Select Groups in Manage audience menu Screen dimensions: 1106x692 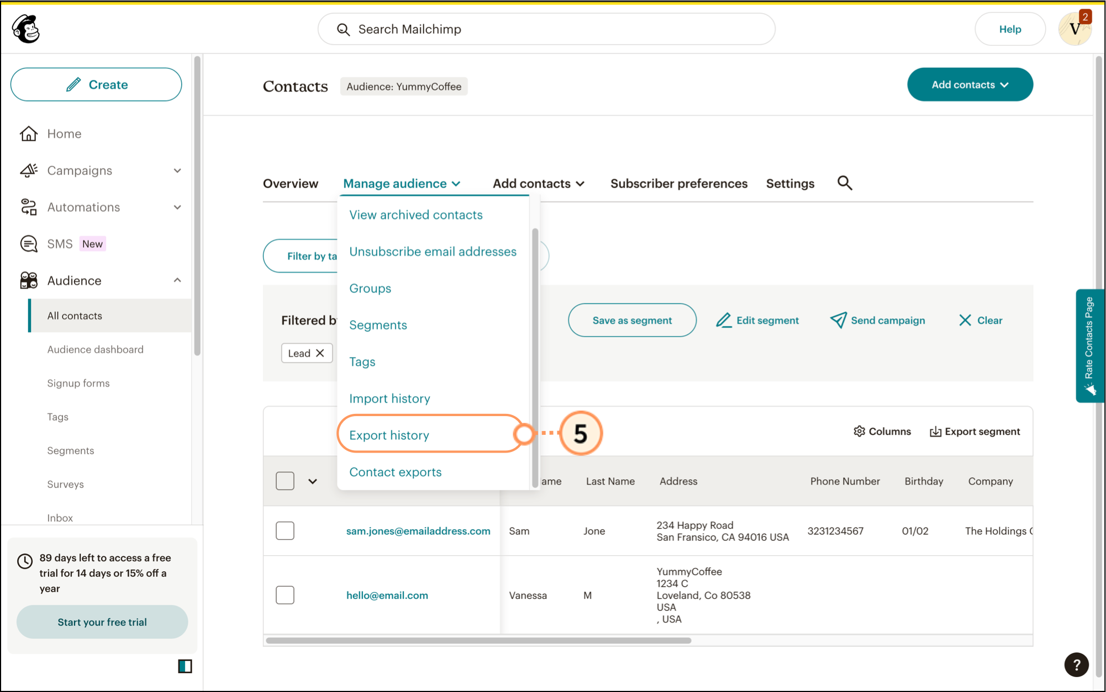click(370, 289)
